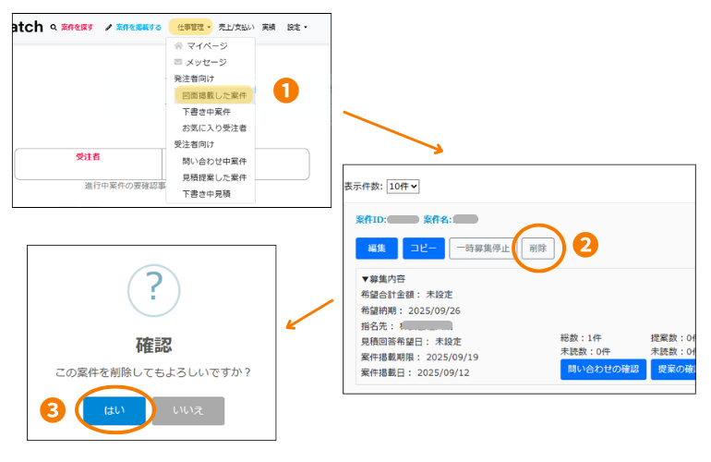Click the 案件掲載期限 2025/09/19 text
Image resolution: width=711 pixels, height=462 pixels.
click(x=419, y=358)
